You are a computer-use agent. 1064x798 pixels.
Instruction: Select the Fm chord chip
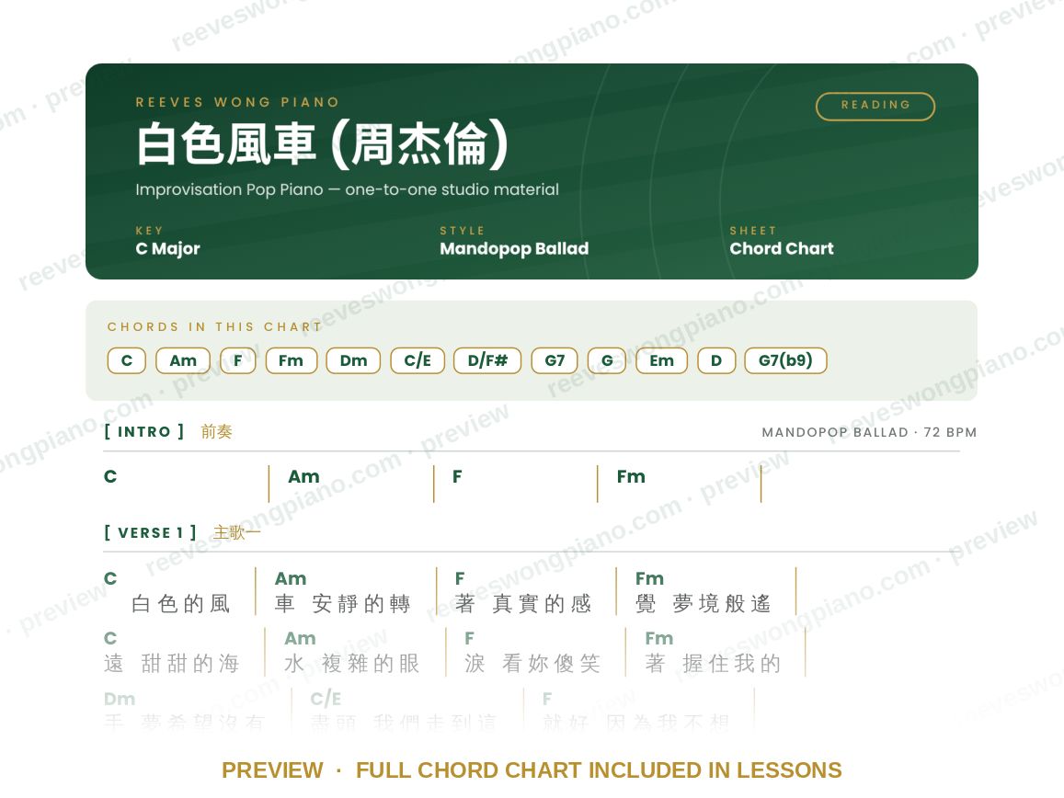tap(292, 360)
